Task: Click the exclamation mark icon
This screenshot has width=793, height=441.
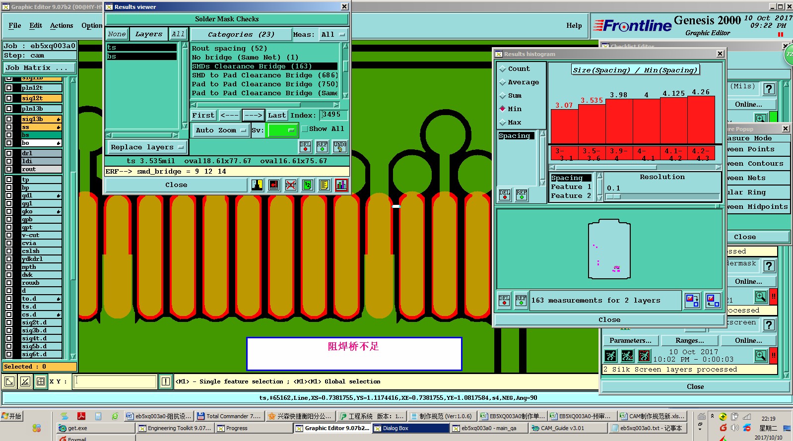Action: pos(166,381)
